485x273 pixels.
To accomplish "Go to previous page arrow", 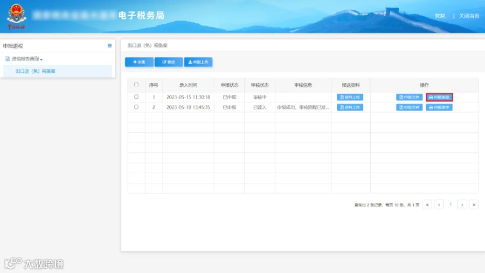I will tap(439, 204).
